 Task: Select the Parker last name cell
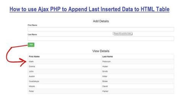point(138,91)
